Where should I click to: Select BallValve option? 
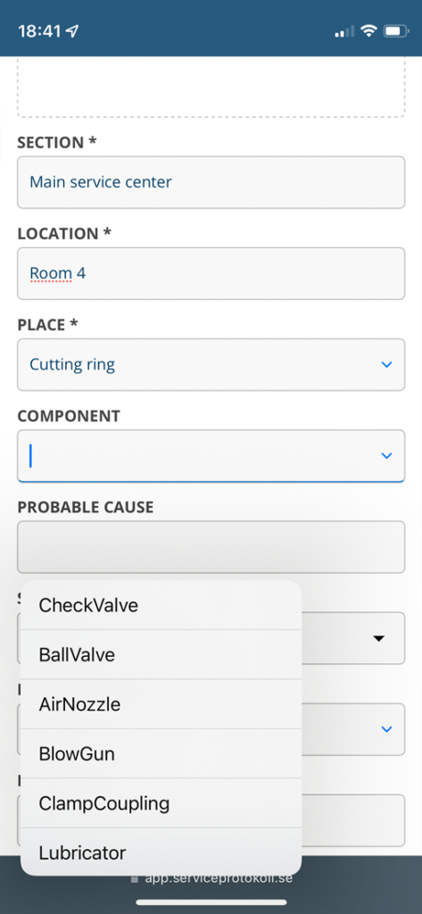click(161, 654)
